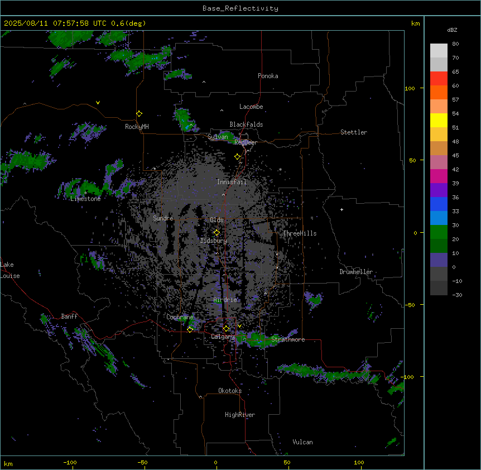481x470 pixels.
Task: Click the Didsbury label
Action: coord(214,241)
